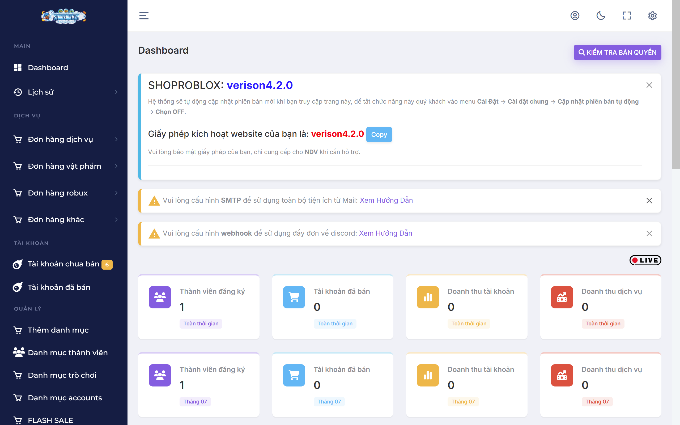Screen dimensions: 680x425
Task: Toggle dark mode moon icon
Action: point(601,16)
